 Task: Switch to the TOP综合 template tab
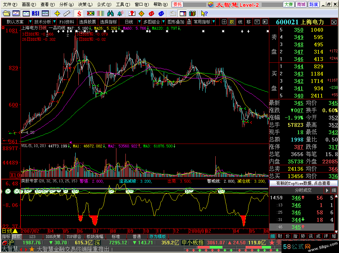[x=74, y=237]
